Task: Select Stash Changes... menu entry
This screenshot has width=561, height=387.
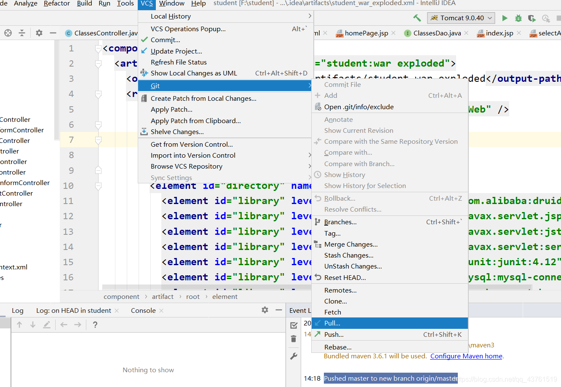Action: (x=390, y=255)
